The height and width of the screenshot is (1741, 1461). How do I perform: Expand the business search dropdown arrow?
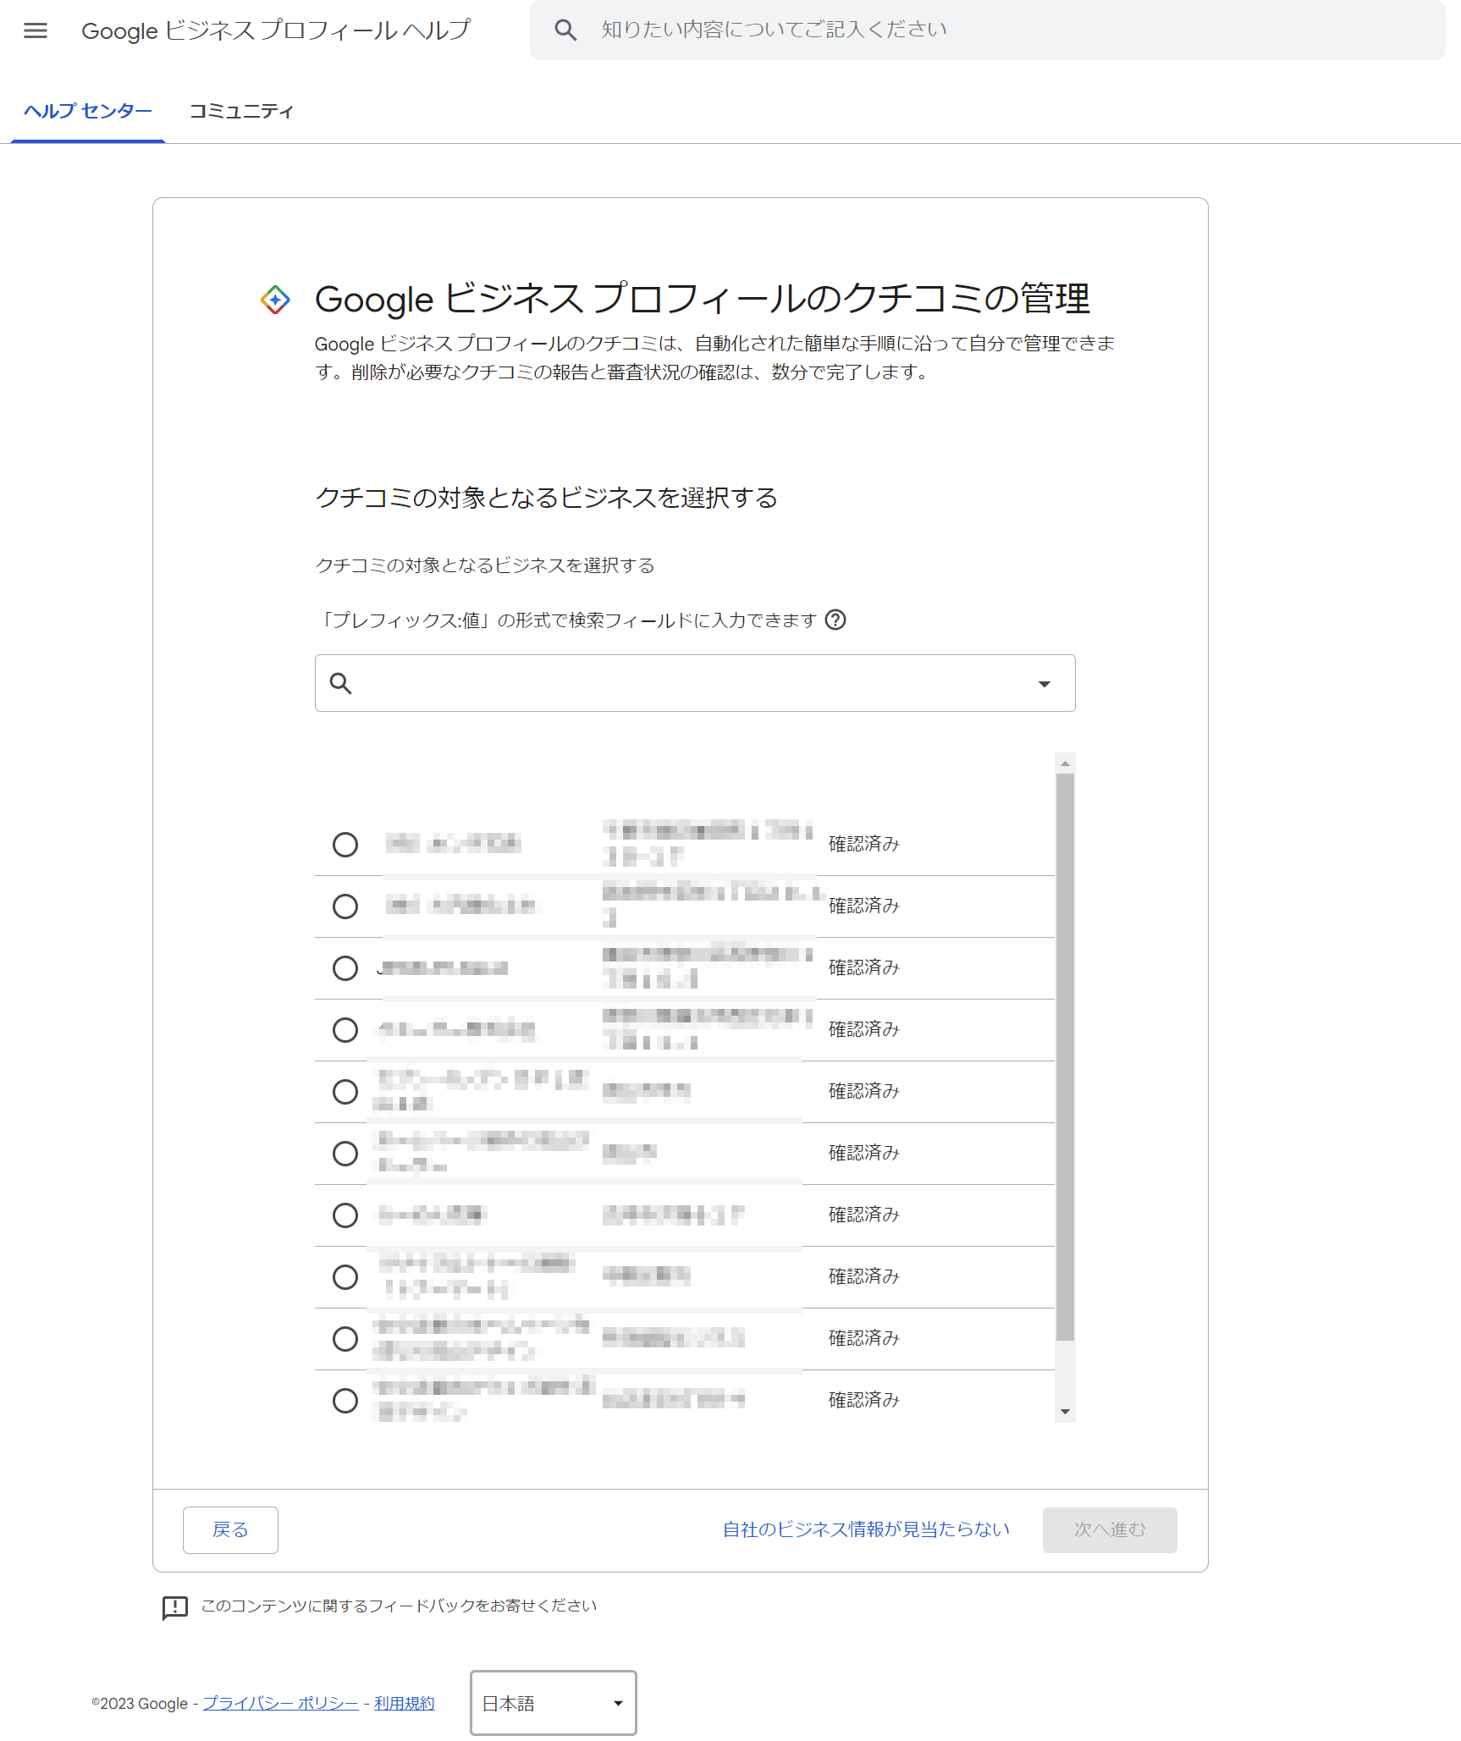pos(1045,684)
